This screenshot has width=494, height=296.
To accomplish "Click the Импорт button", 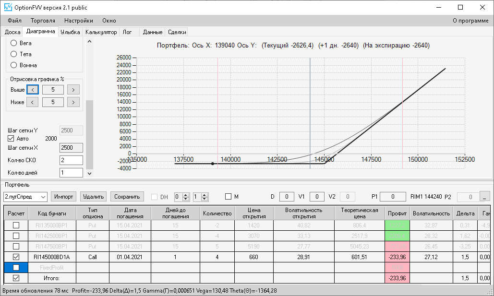I will pos(64,197).
